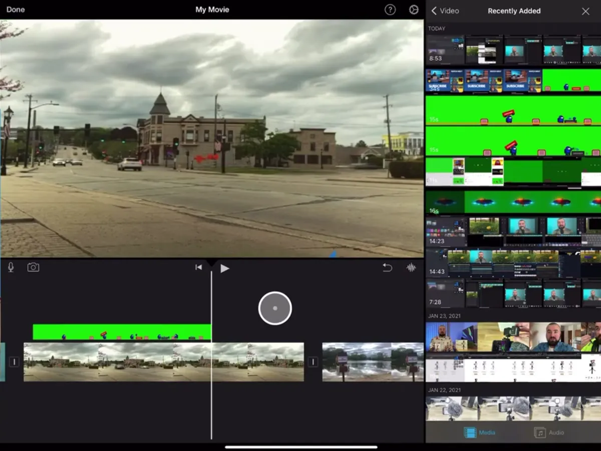This screenshot has width=601, height=451.
Task: Close the Recently Added media browser
Action: (585, 10)
